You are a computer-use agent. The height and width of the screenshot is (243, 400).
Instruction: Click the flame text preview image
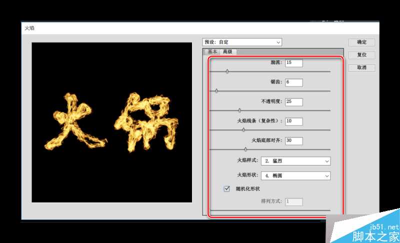112,122
